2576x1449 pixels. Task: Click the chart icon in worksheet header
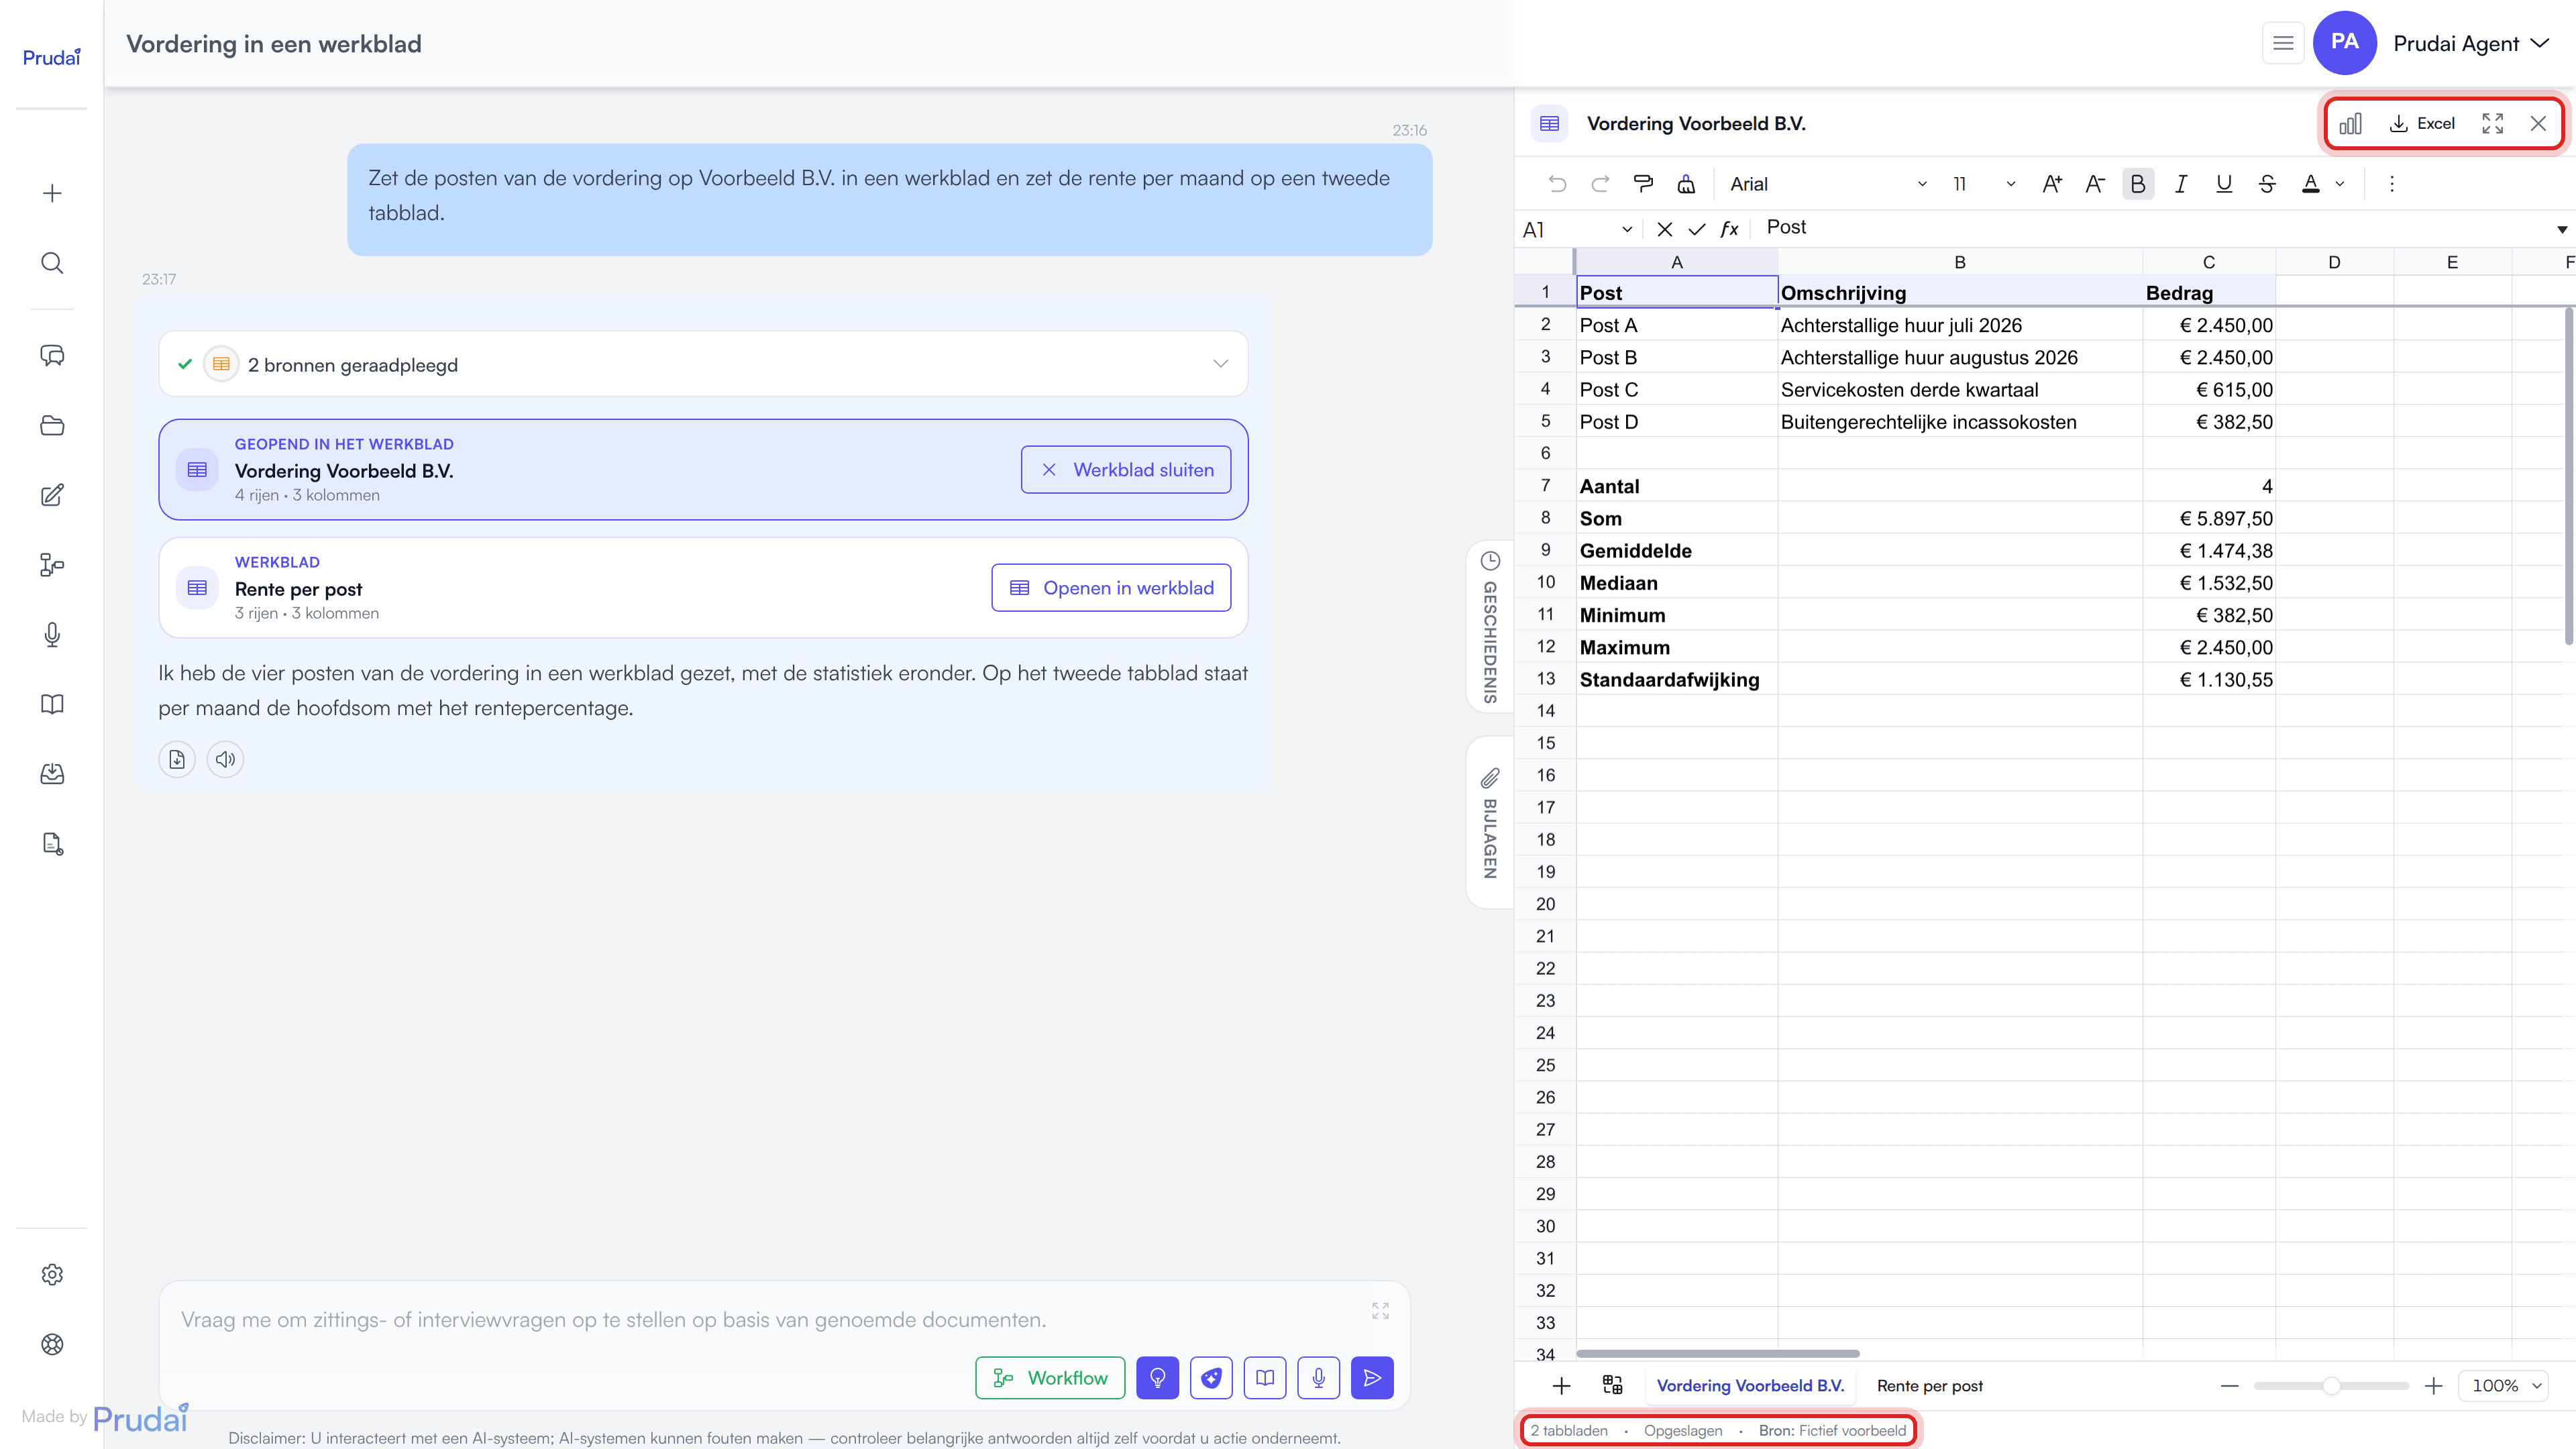point(2351,124)
